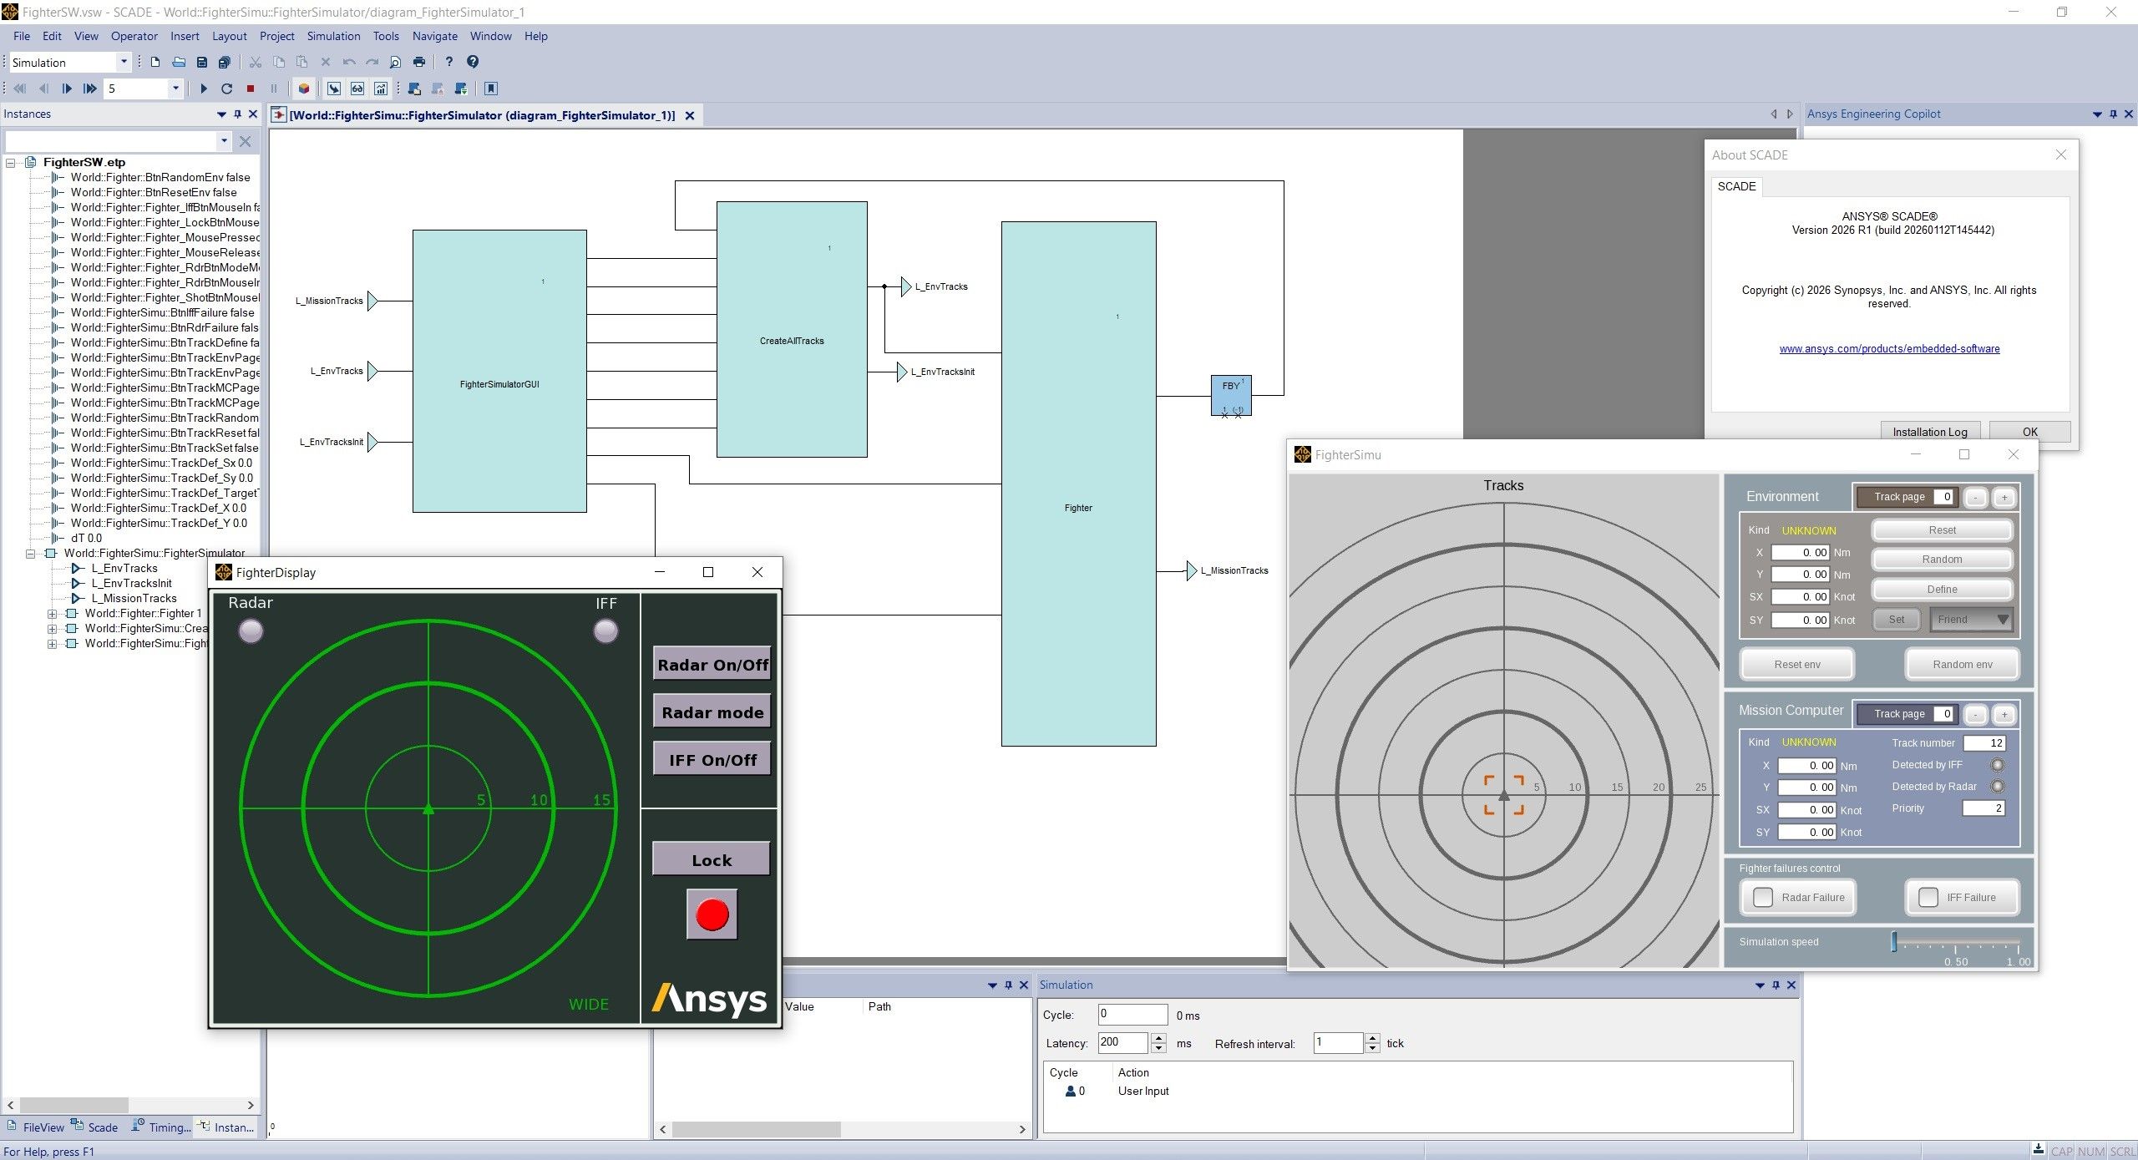Switch radar mode with Radar mode button

click(712, 712)
